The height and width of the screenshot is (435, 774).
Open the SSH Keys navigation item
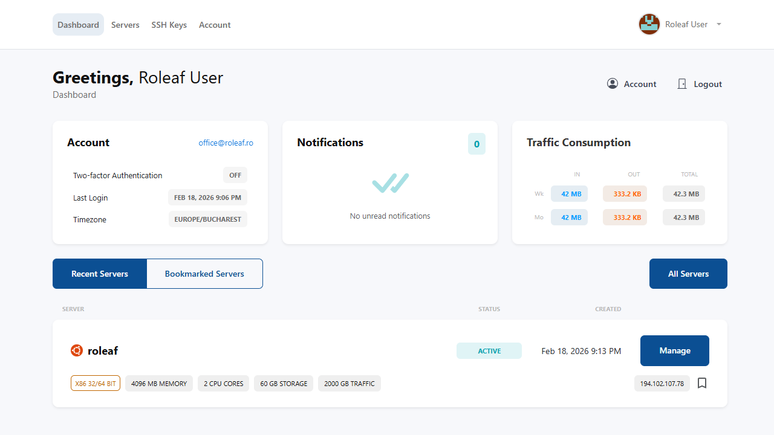169,25
